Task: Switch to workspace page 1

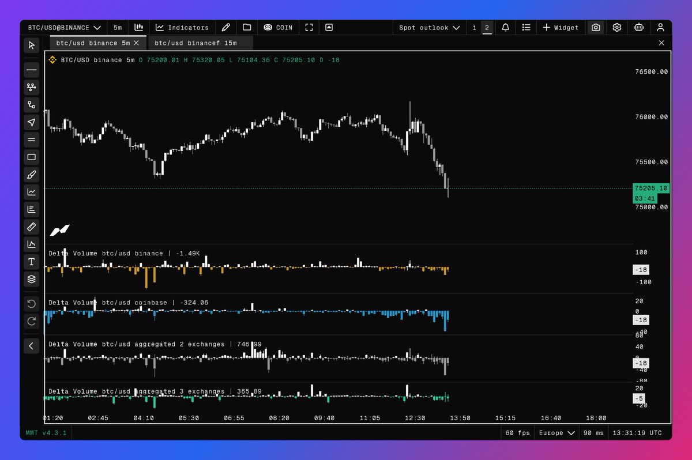Action: click(x=475, y=27)
